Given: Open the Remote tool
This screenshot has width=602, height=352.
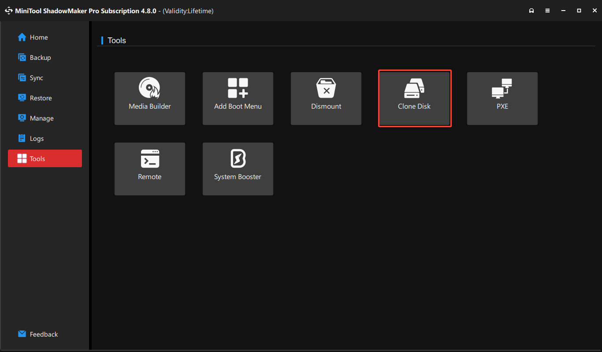Looking at the screenshot, I should 149,169.
